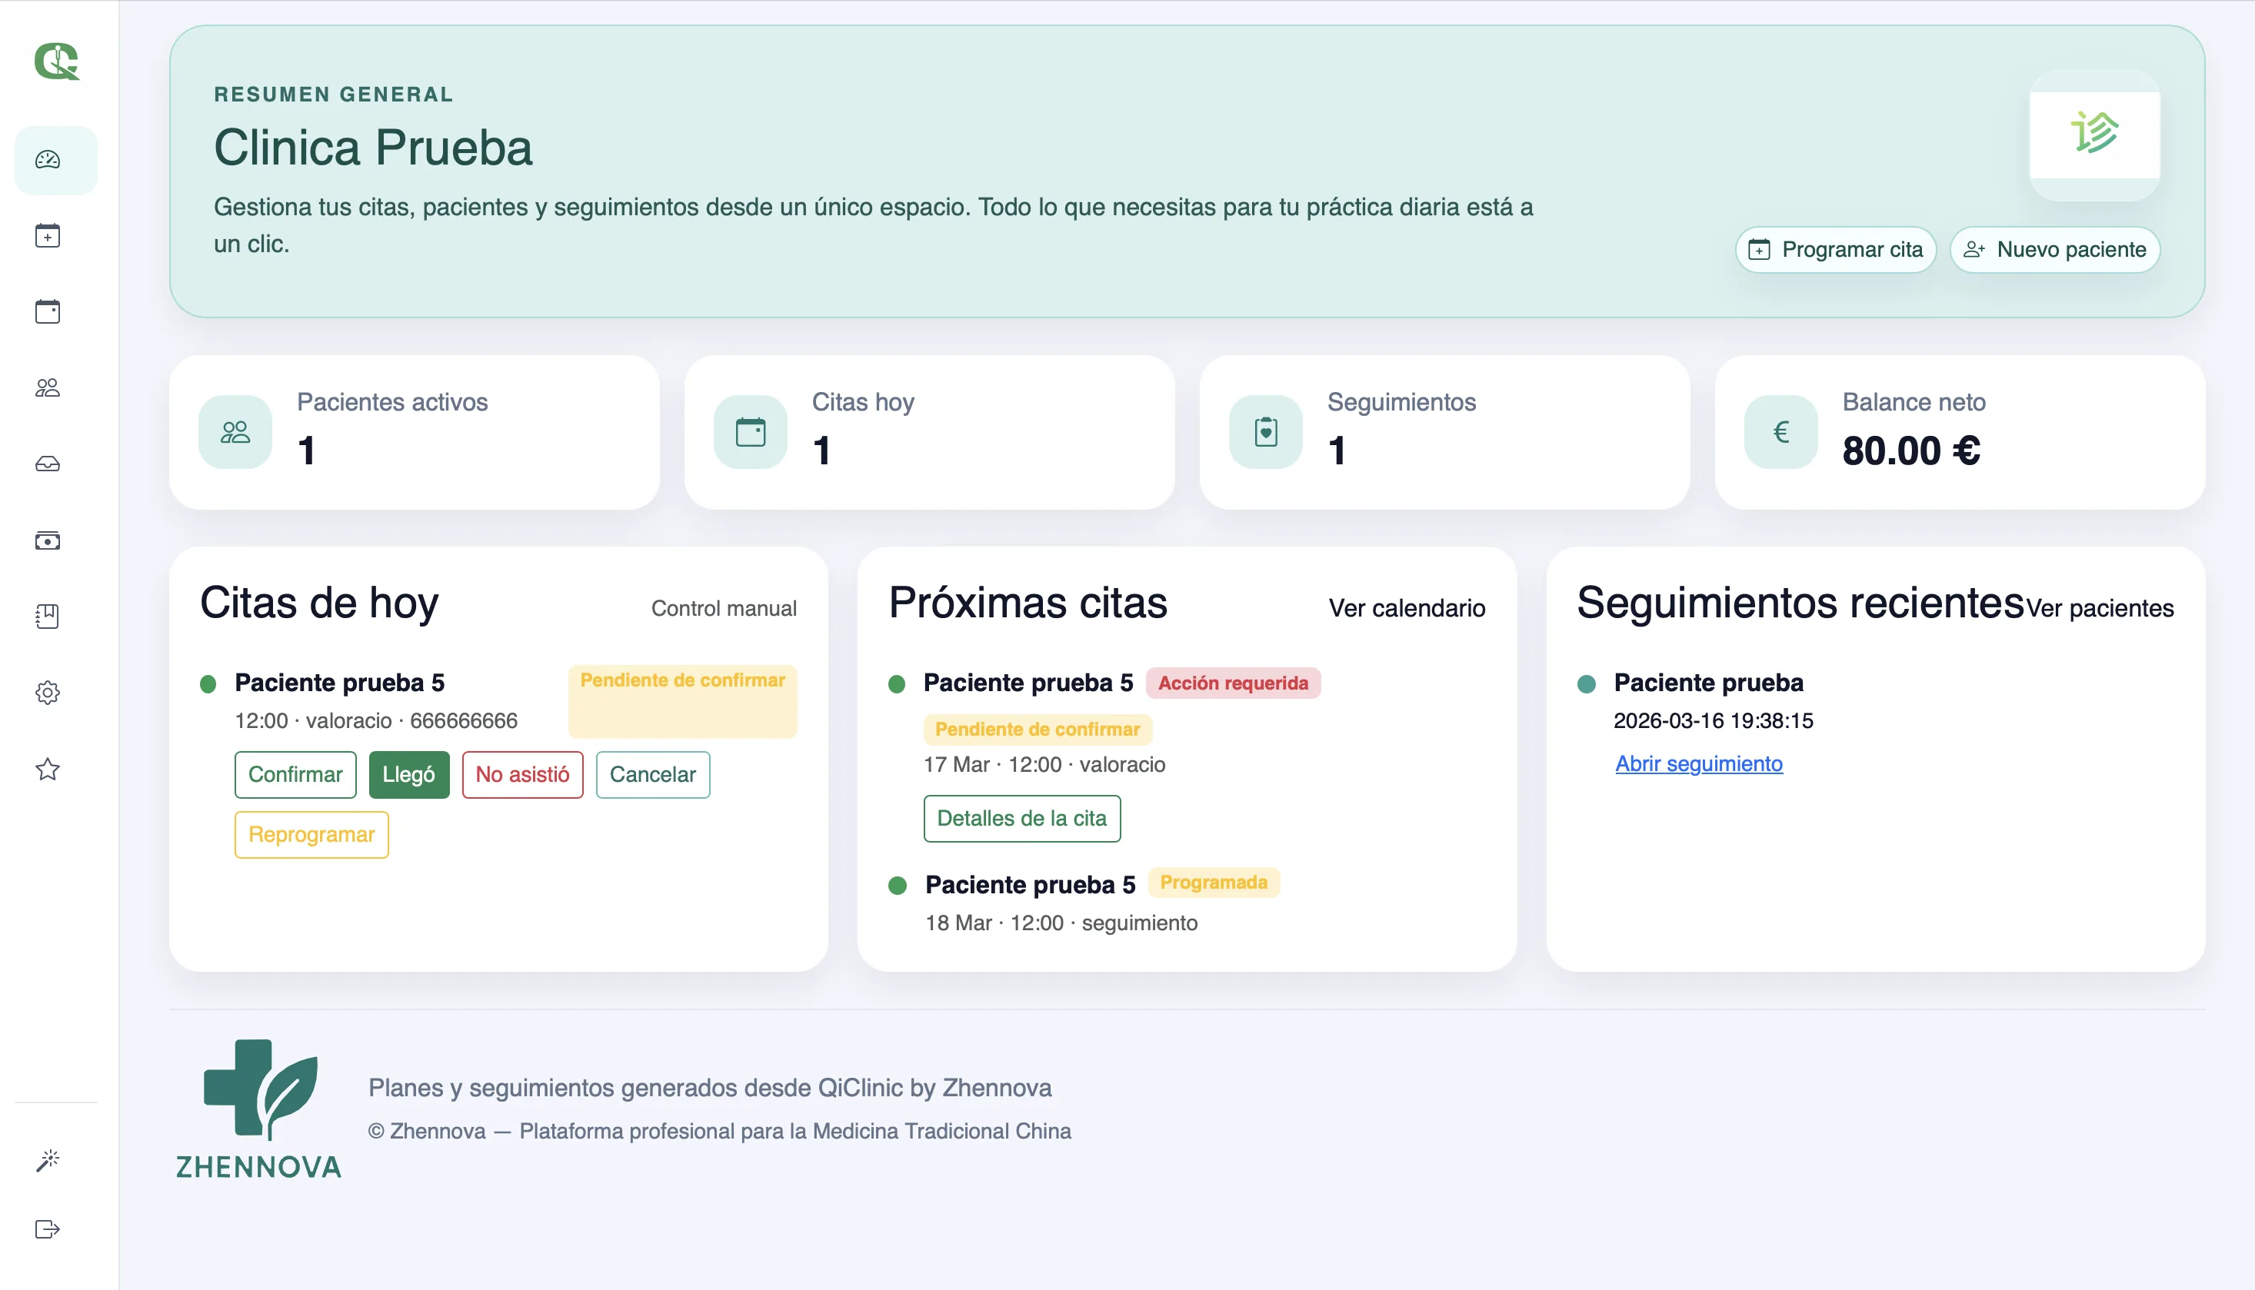The height and width of the screenshot is (1290, 2255).
Task: Select Paciente prueba 5 with 17 Mar appointment
Action: pos(1028,683)
